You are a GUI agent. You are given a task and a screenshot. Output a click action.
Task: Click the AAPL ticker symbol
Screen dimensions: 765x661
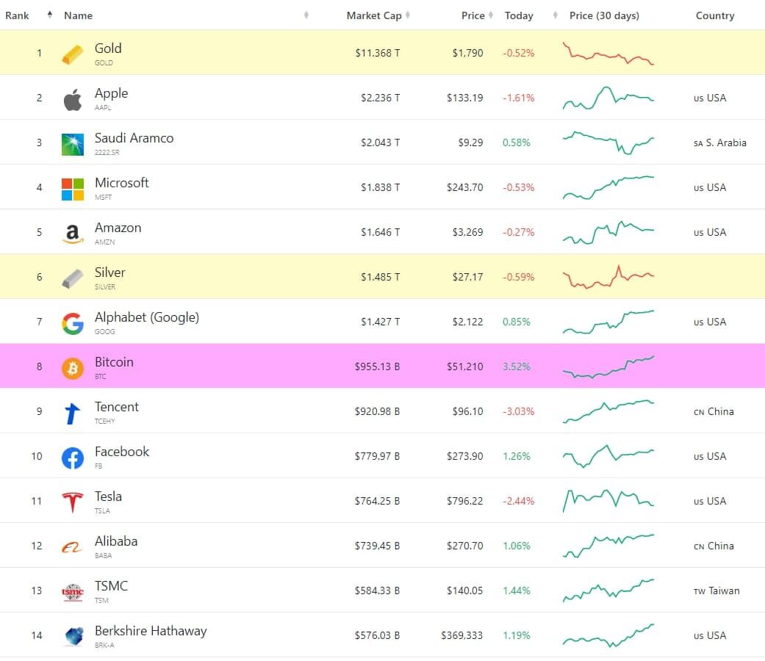[103, 108]
